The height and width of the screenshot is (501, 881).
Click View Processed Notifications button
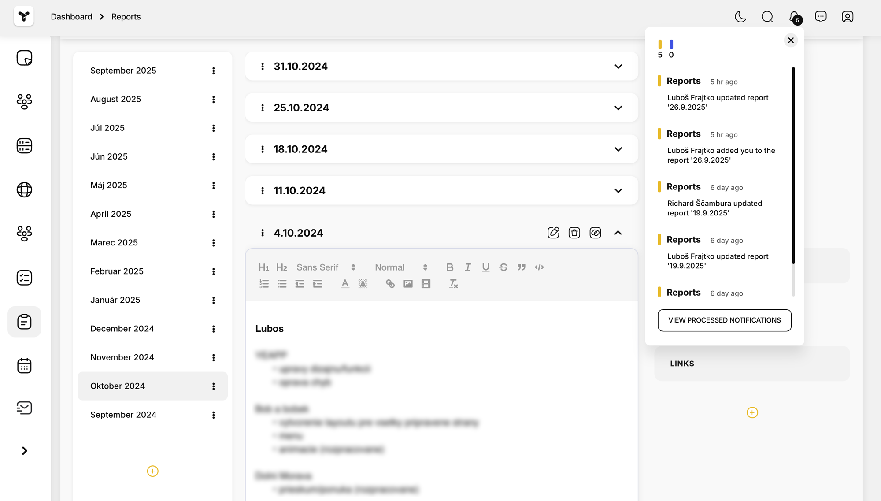point(724,320)
